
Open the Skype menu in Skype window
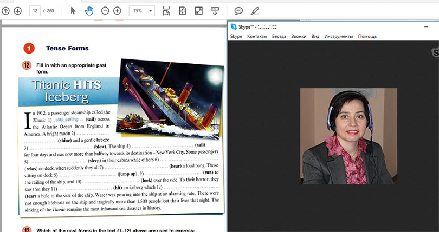click(236, 36)
